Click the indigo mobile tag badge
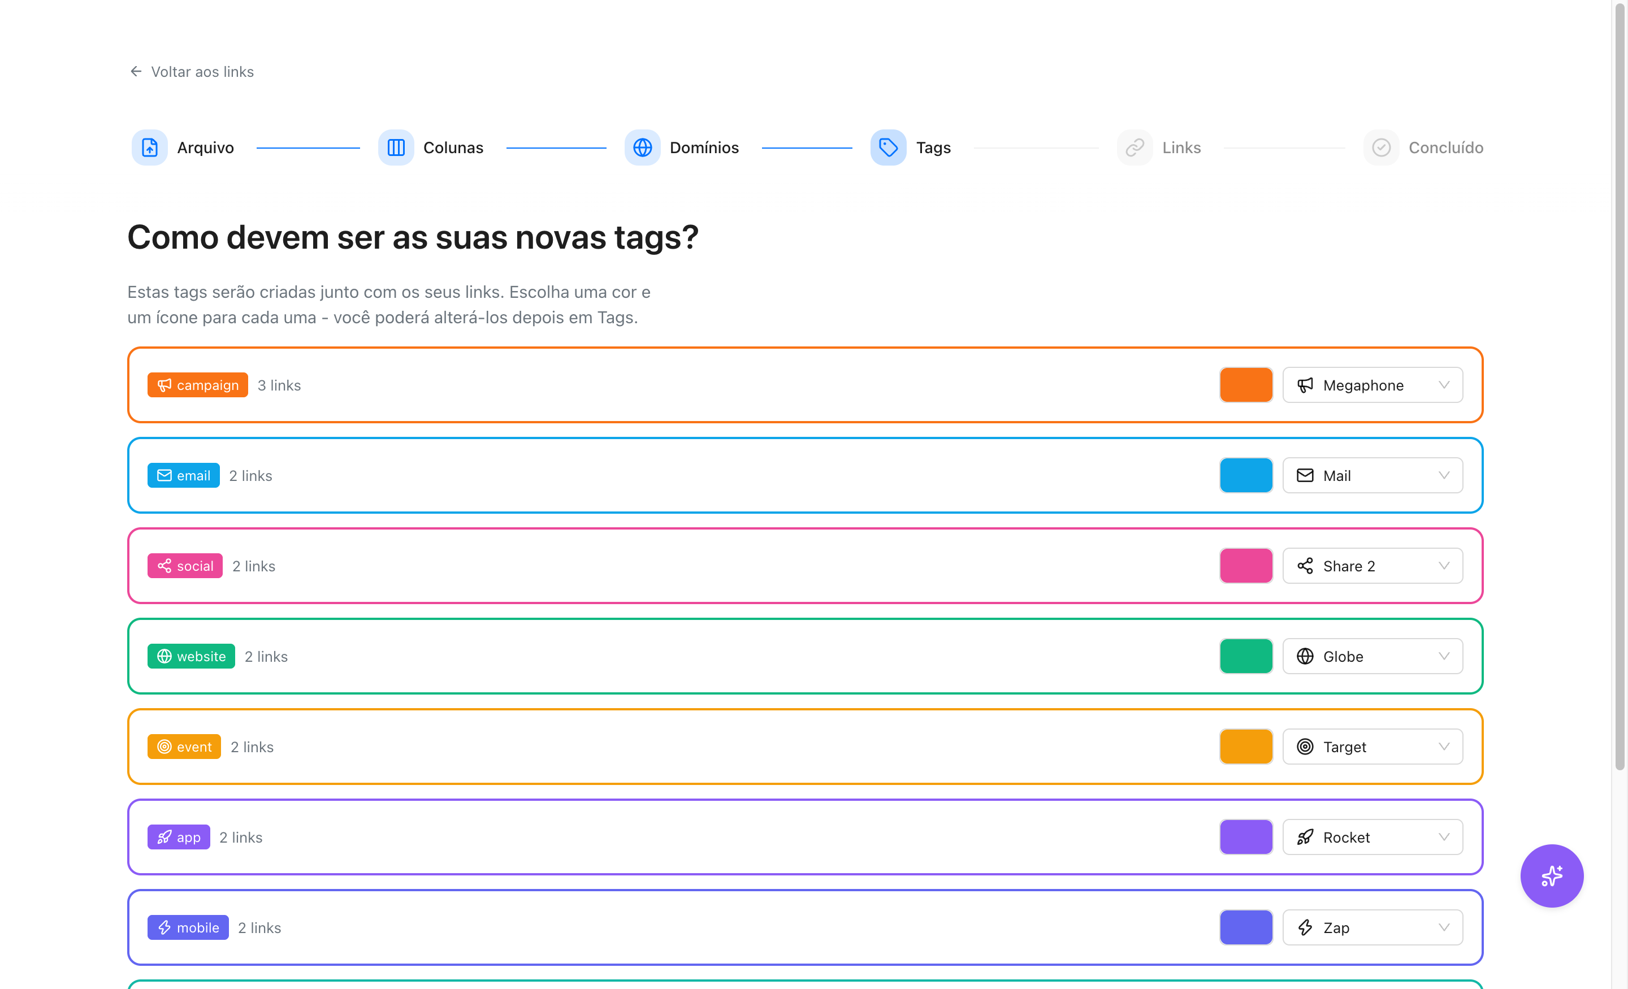 coord(188,927)
